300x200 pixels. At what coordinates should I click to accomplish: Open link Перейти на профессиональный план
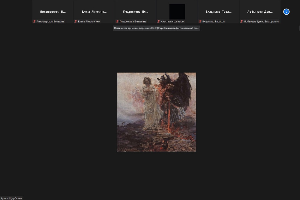[x=178, y=28]
